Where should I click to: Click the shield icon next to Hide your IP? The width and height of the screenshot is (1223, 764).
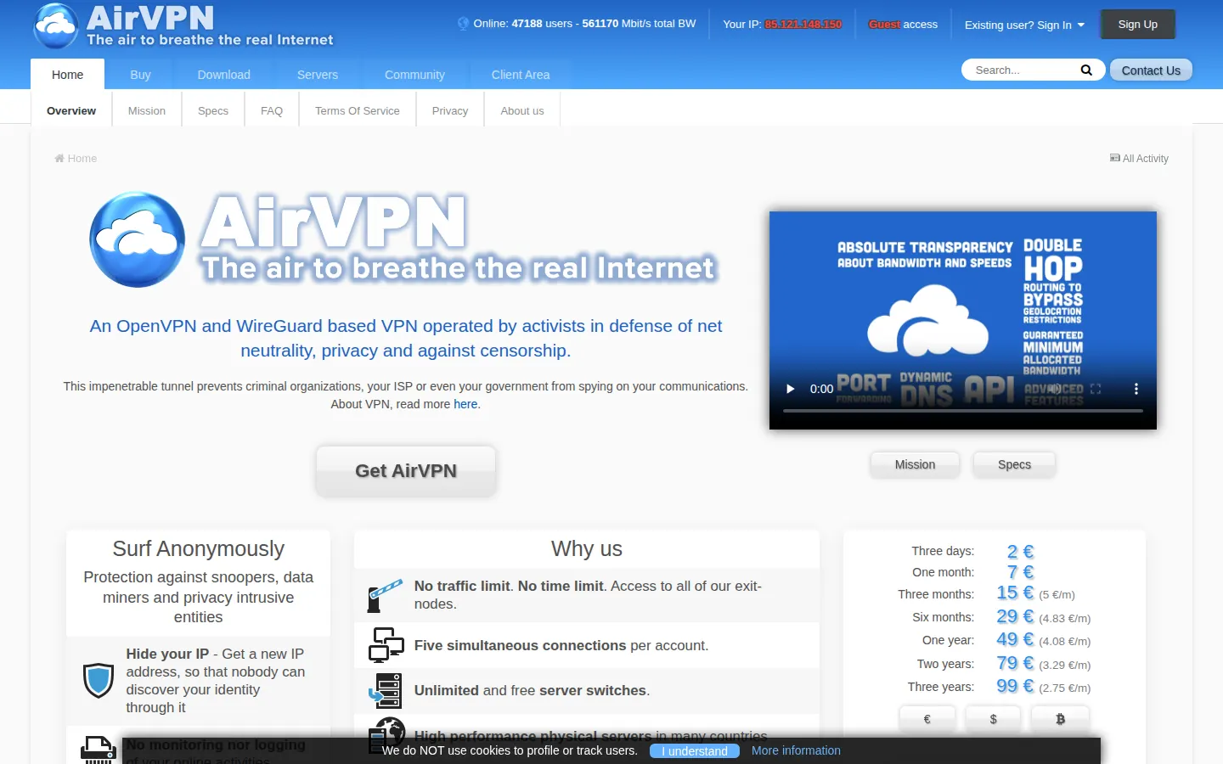(99, 680)
